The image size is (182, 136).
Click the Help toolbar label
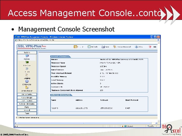point(155,47)
